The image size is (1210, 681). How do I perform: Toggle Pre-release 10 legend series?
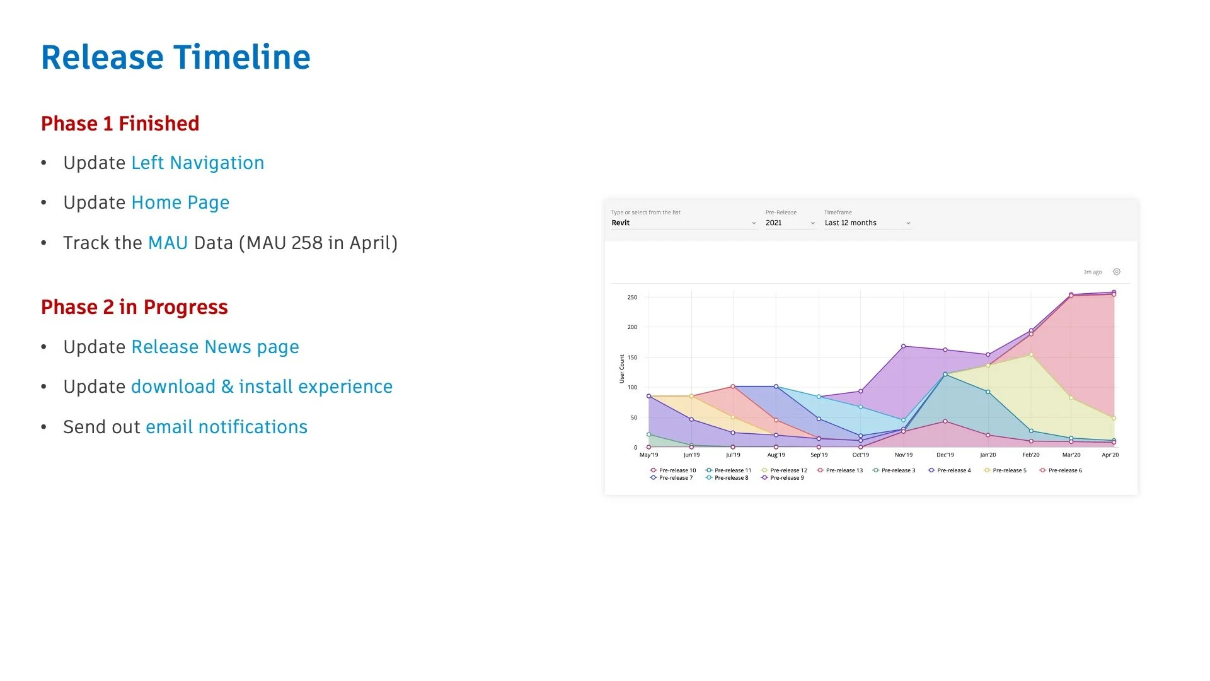(x=677, y=470)
